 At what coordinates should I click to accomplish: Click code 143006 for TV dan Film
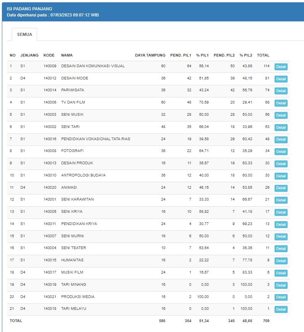(50, 102)
